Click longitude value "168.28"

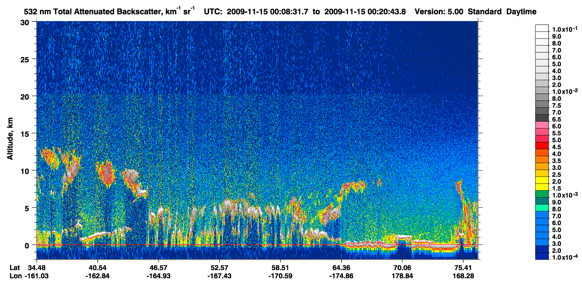pos(463,276)
